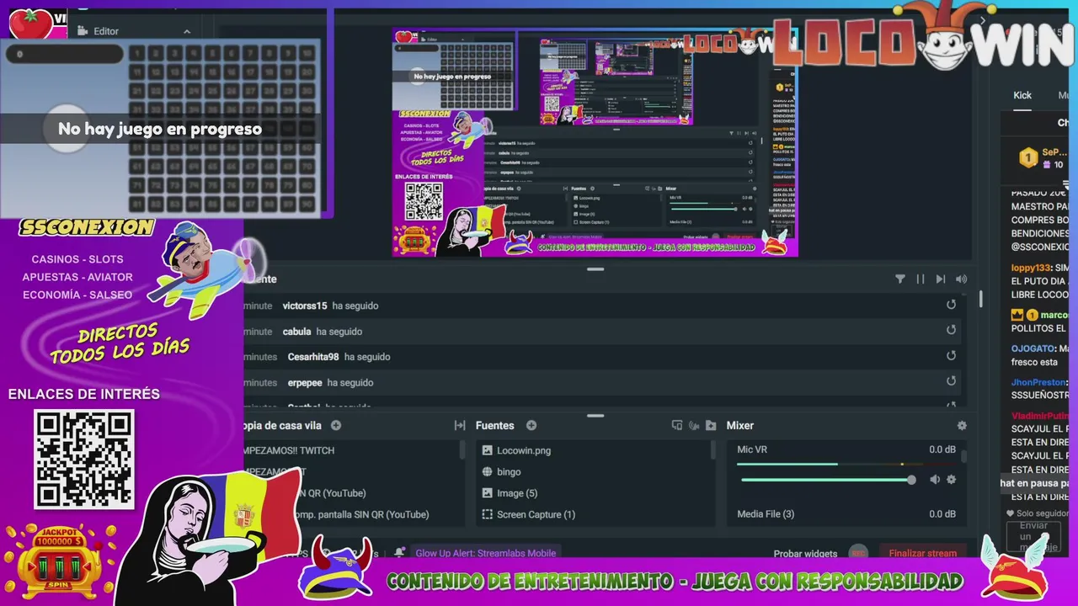Click the JhonPreston chat username
Screen dimensions: 1078x606
pyautogui.click(x=1038, y=382)
